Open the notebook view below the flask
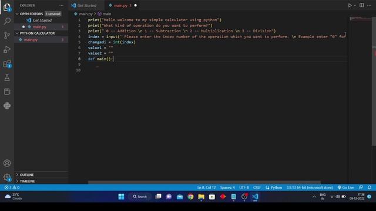376x211 pixels. pos(7,91)
